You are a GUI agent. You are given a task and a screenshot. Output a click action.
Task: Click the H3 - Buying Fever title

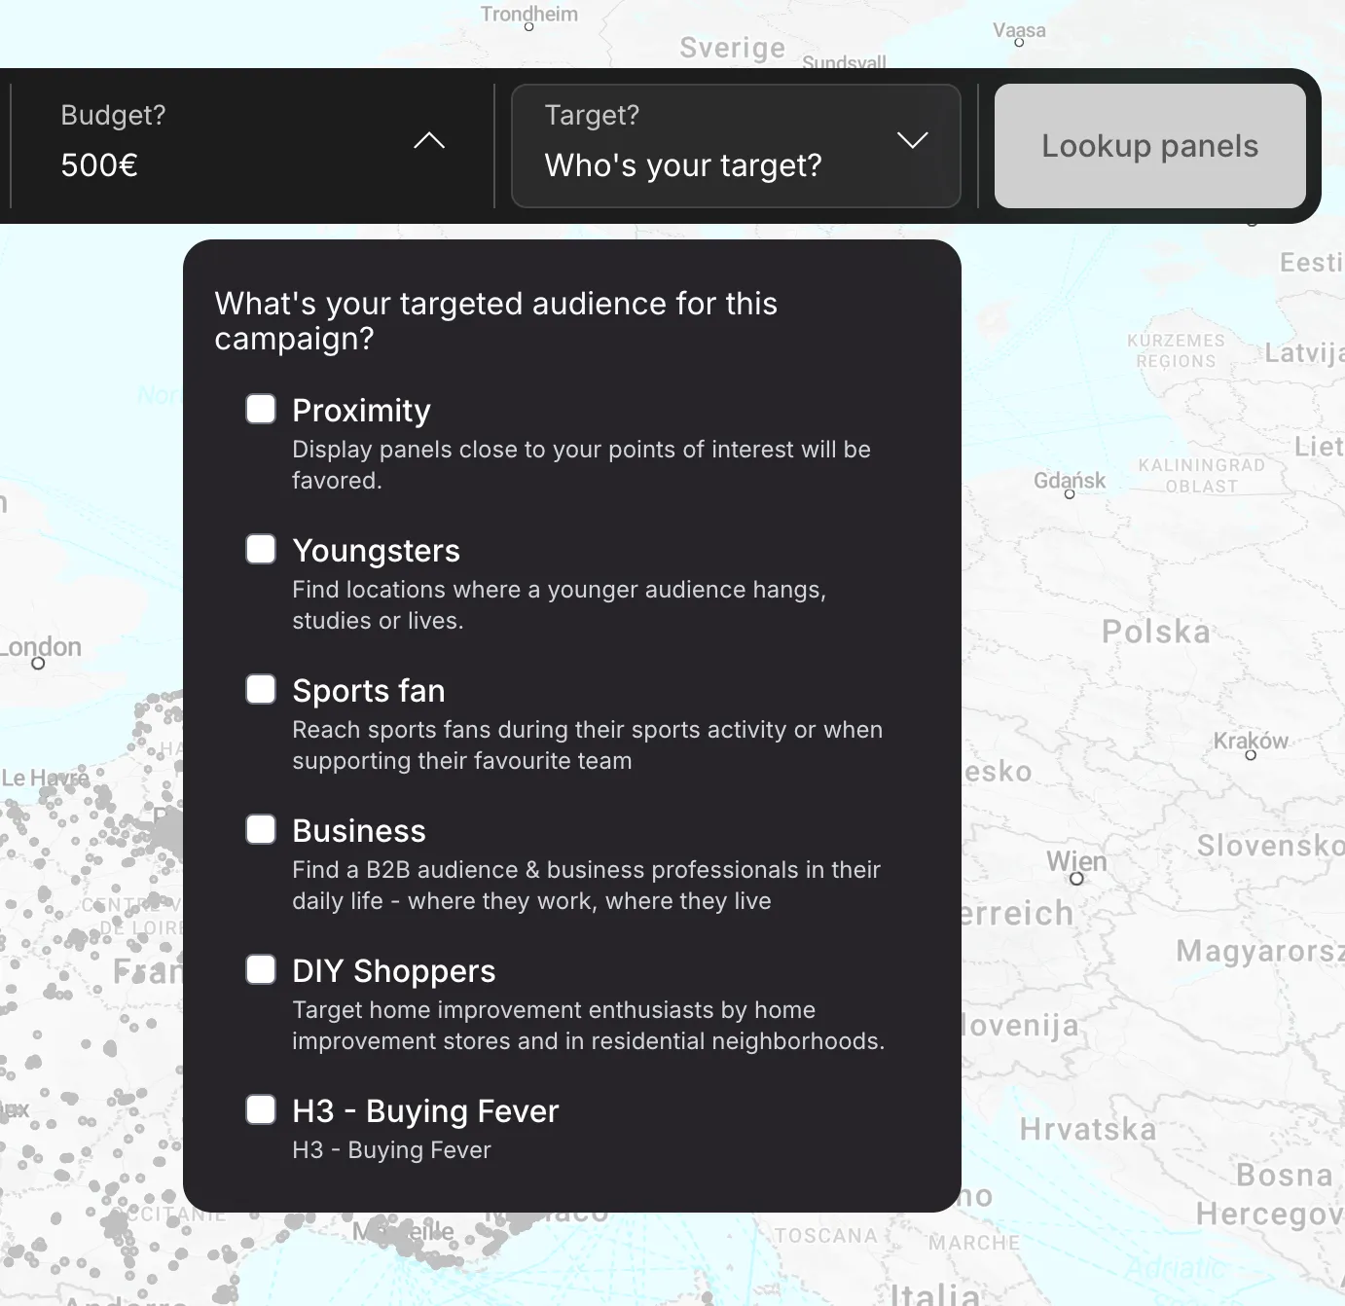(425, 1111)
